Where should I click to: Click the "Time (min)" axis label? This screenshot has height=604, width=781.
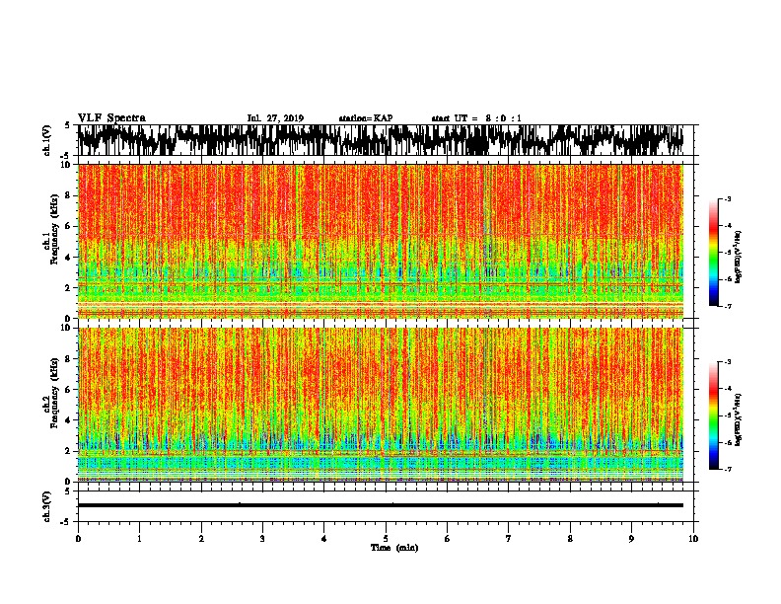click(x=394, y=548)
